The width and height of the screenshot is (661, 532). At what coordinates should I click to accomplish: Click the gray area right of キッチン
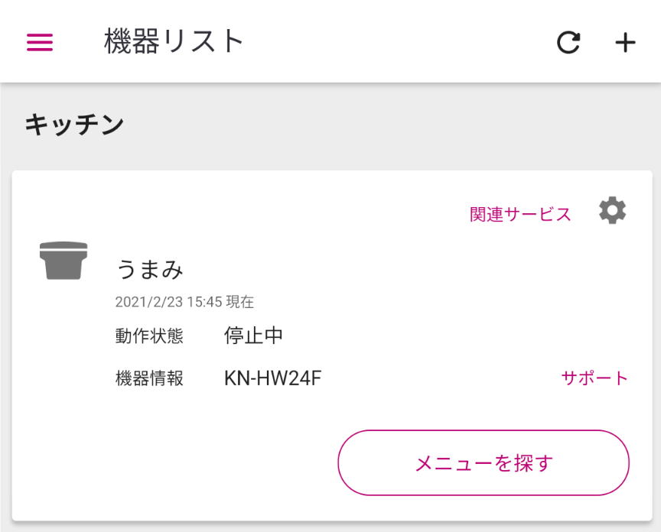[x=383, y=125]
